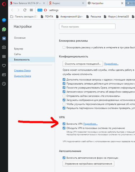Open Facebook Messenger in sidebar
Image resolution: width=135 pixels, height=172 pixels.
point(4,20)
